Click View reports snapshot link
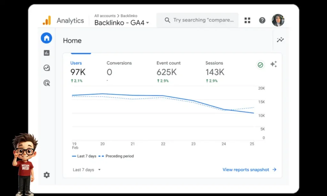Viewport: 327px width, 196px height. (246, 170)
